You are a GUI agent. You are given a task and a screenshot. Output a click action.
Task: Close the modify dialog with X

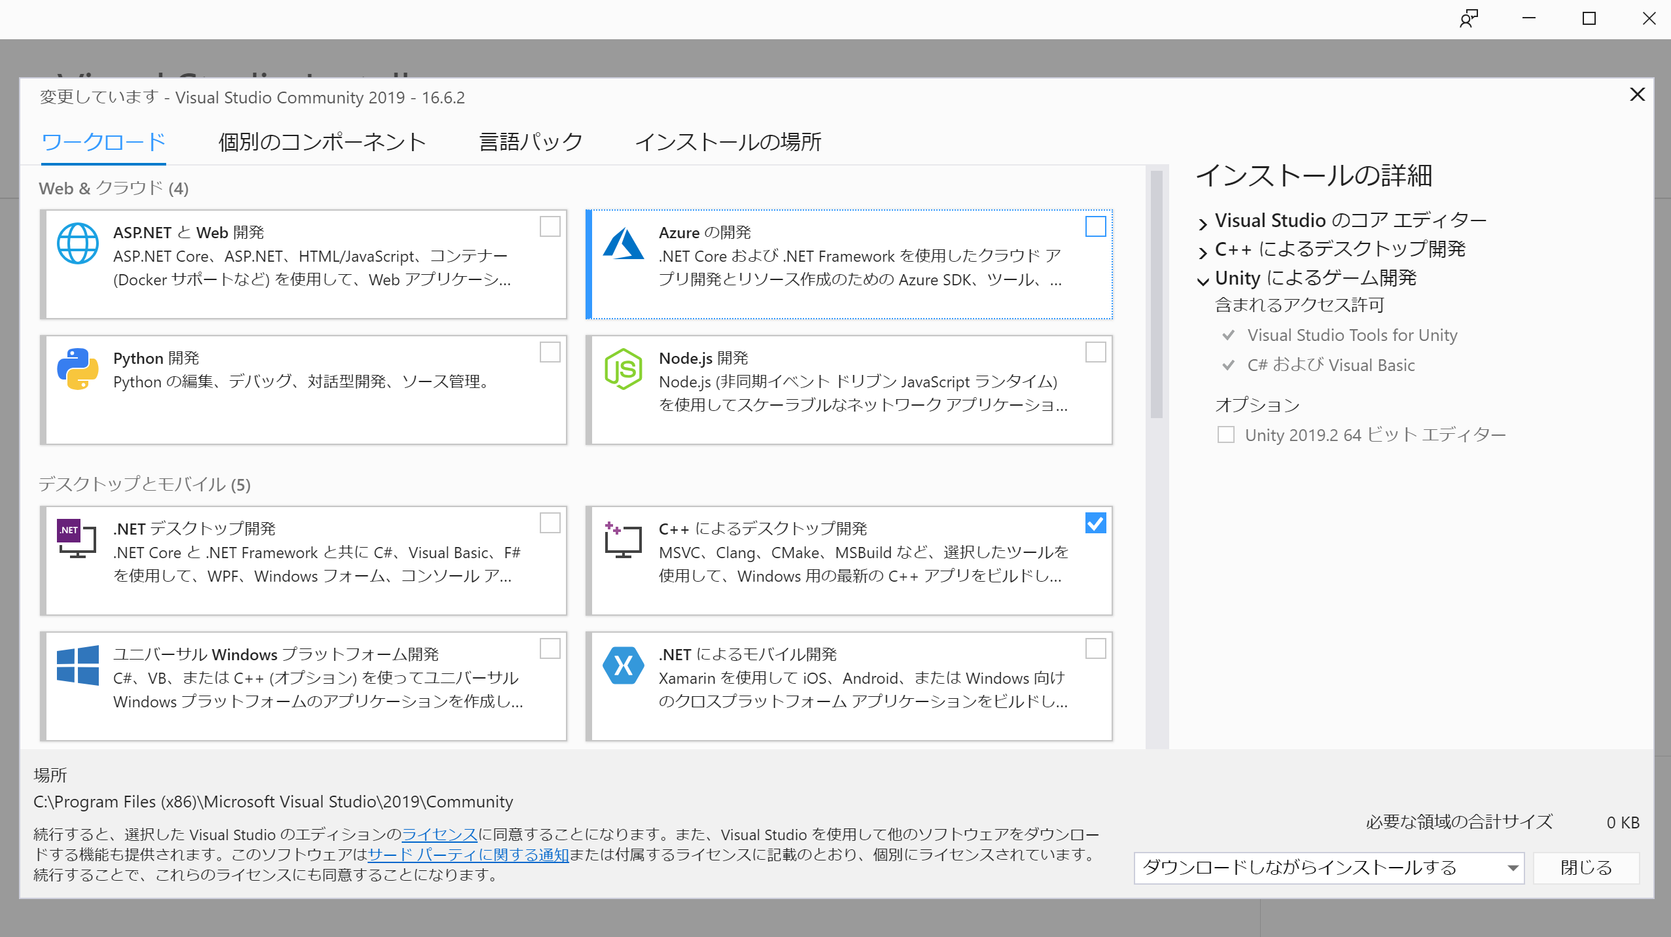1637,95
